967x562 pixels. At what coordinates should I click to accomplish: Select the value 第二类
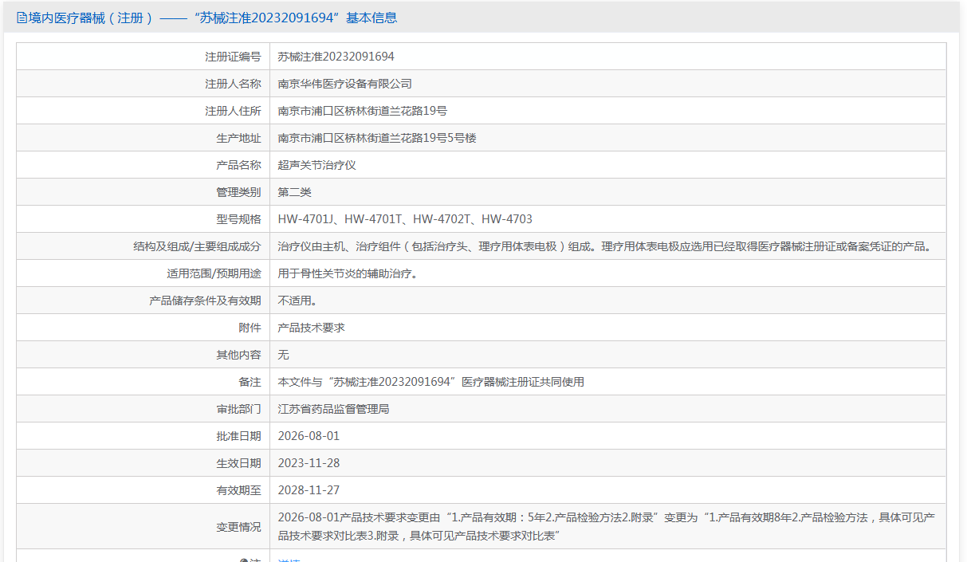pyautogui.click(x=294, y=192)
